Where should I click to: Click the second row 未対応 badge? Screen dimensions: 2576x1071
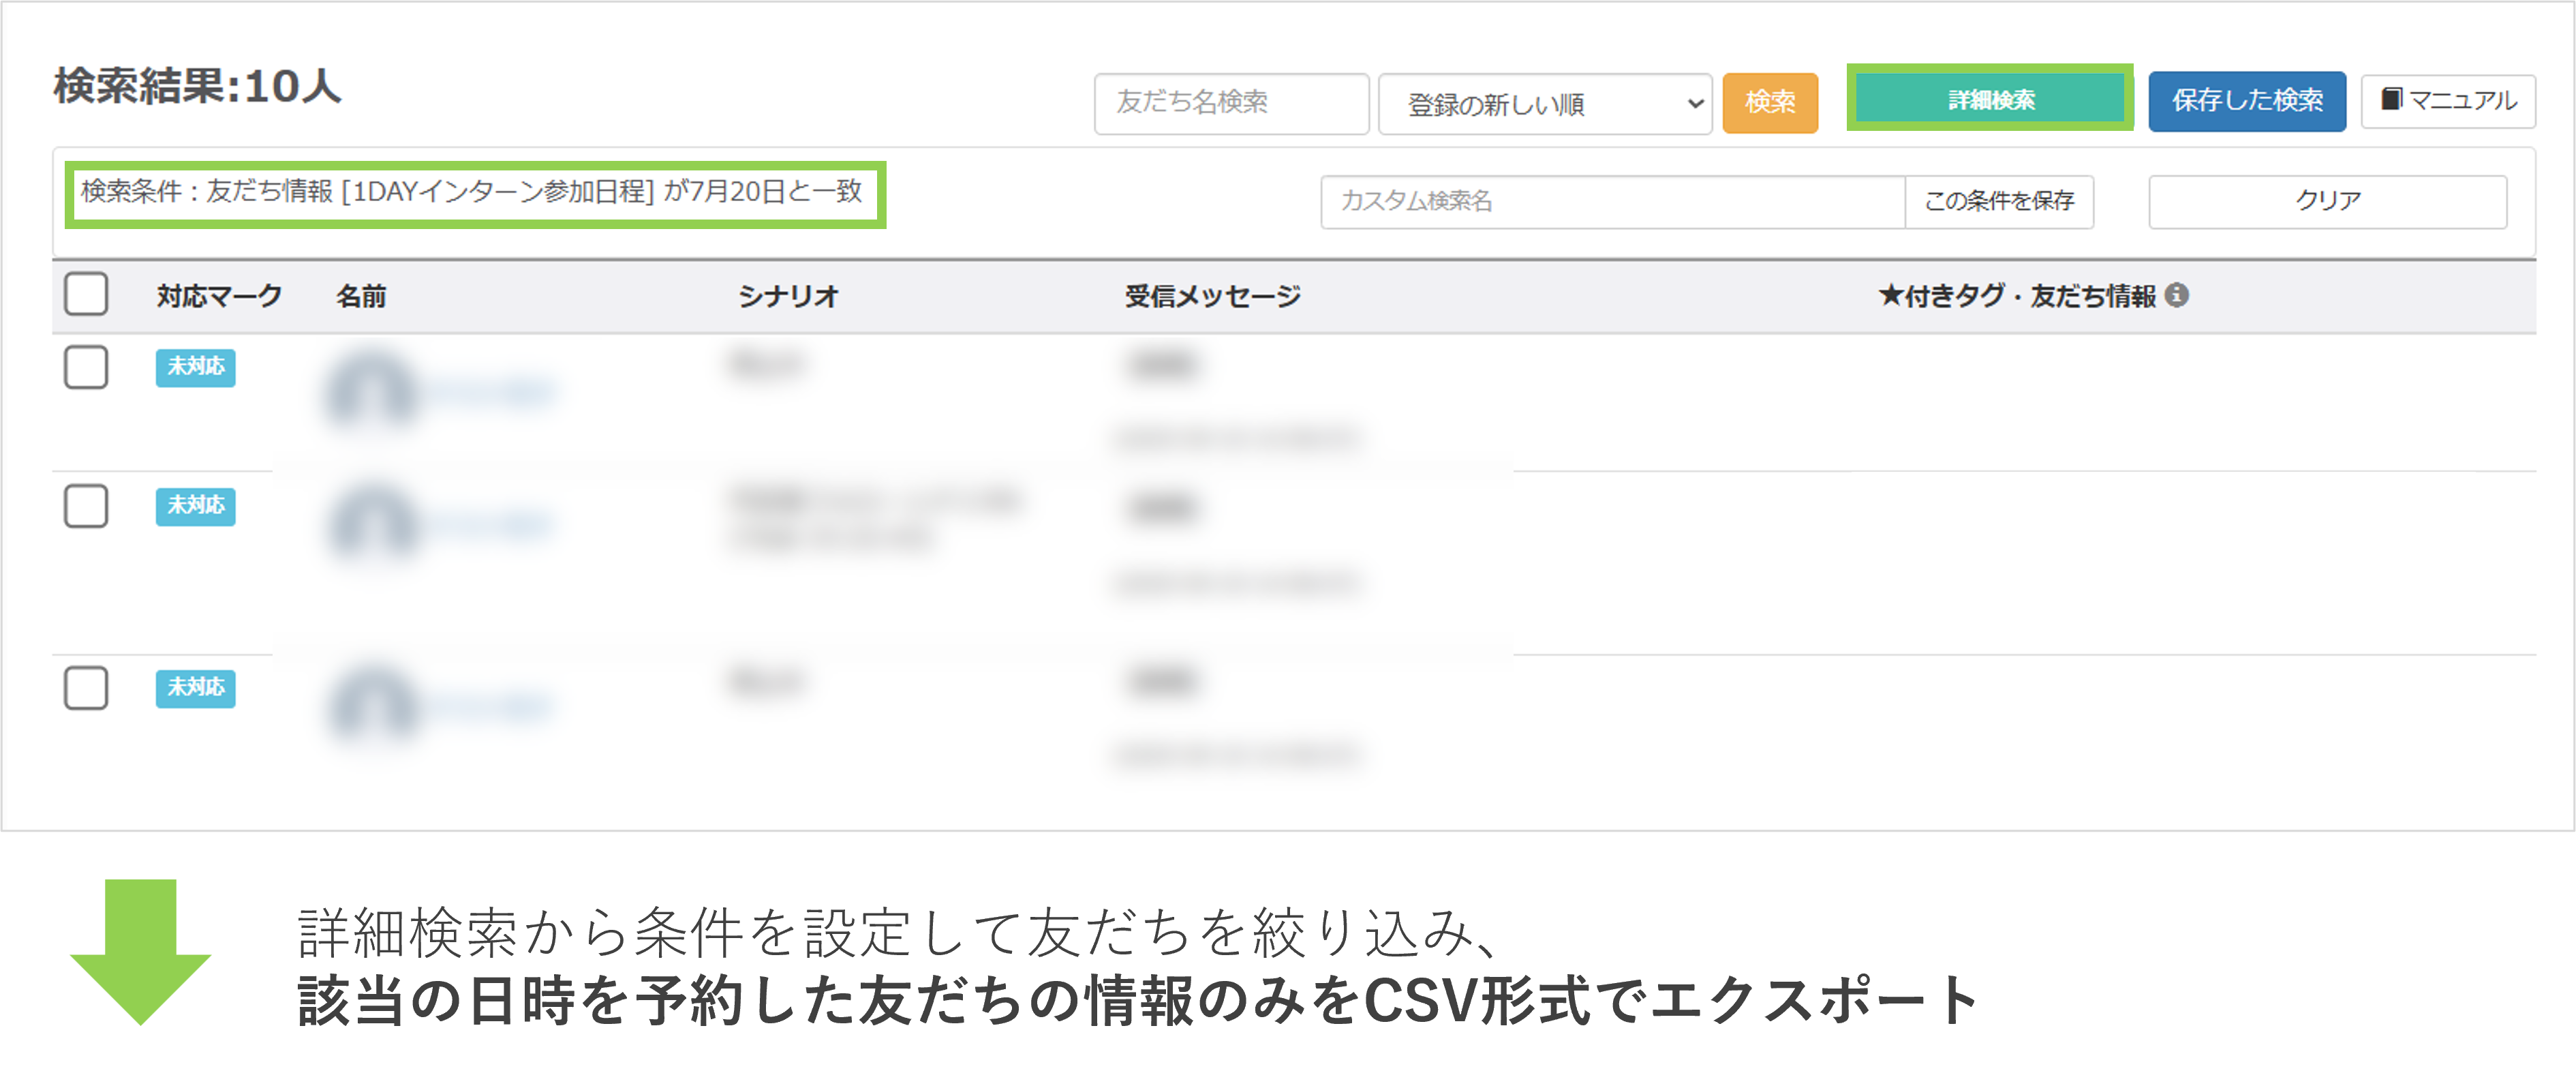(195, 506)
